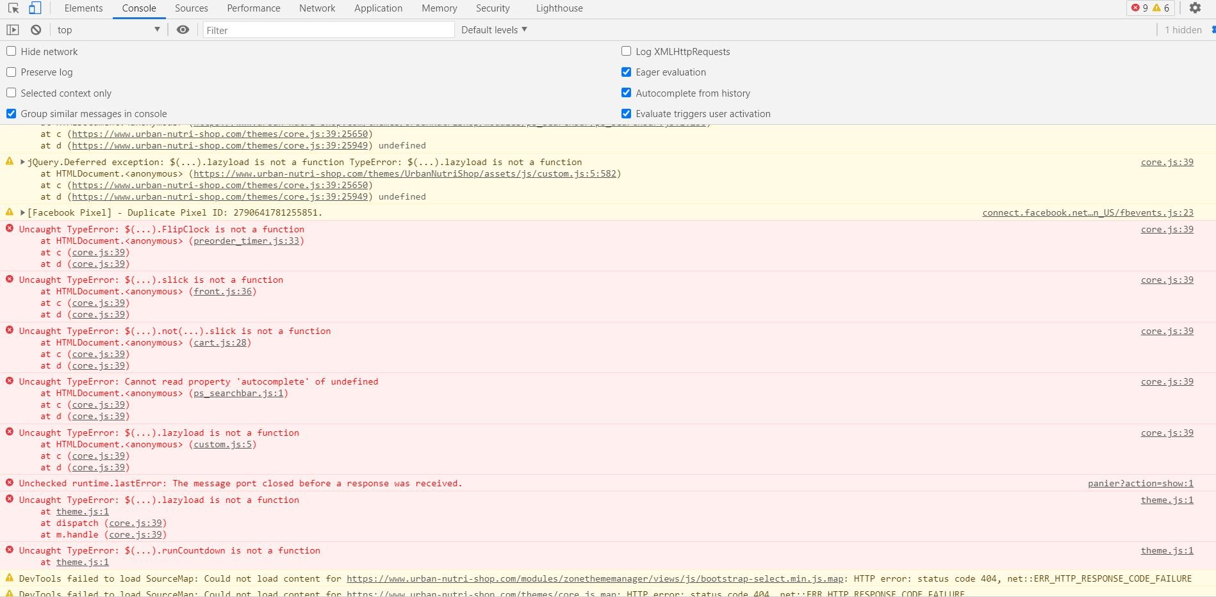Uncheck Eager evaluation option
The height and width of the screenshot is (597, 1216).
[627, 72]
